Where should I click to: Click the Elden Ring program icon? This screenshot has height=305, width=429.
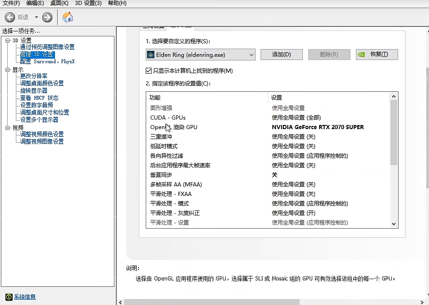pos(151,55)
